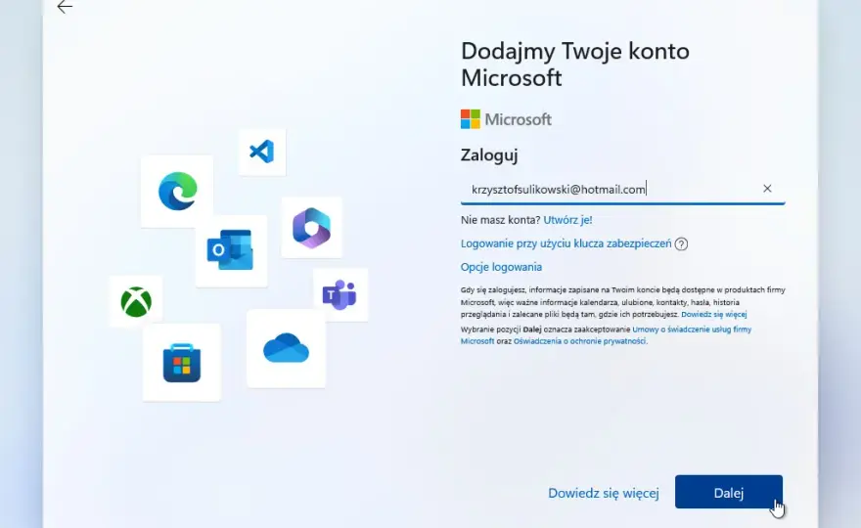The width and height of the screenshot is (861, 528).
Task: Click the Microsoft Edge icon tile
Action: (177, 191)
